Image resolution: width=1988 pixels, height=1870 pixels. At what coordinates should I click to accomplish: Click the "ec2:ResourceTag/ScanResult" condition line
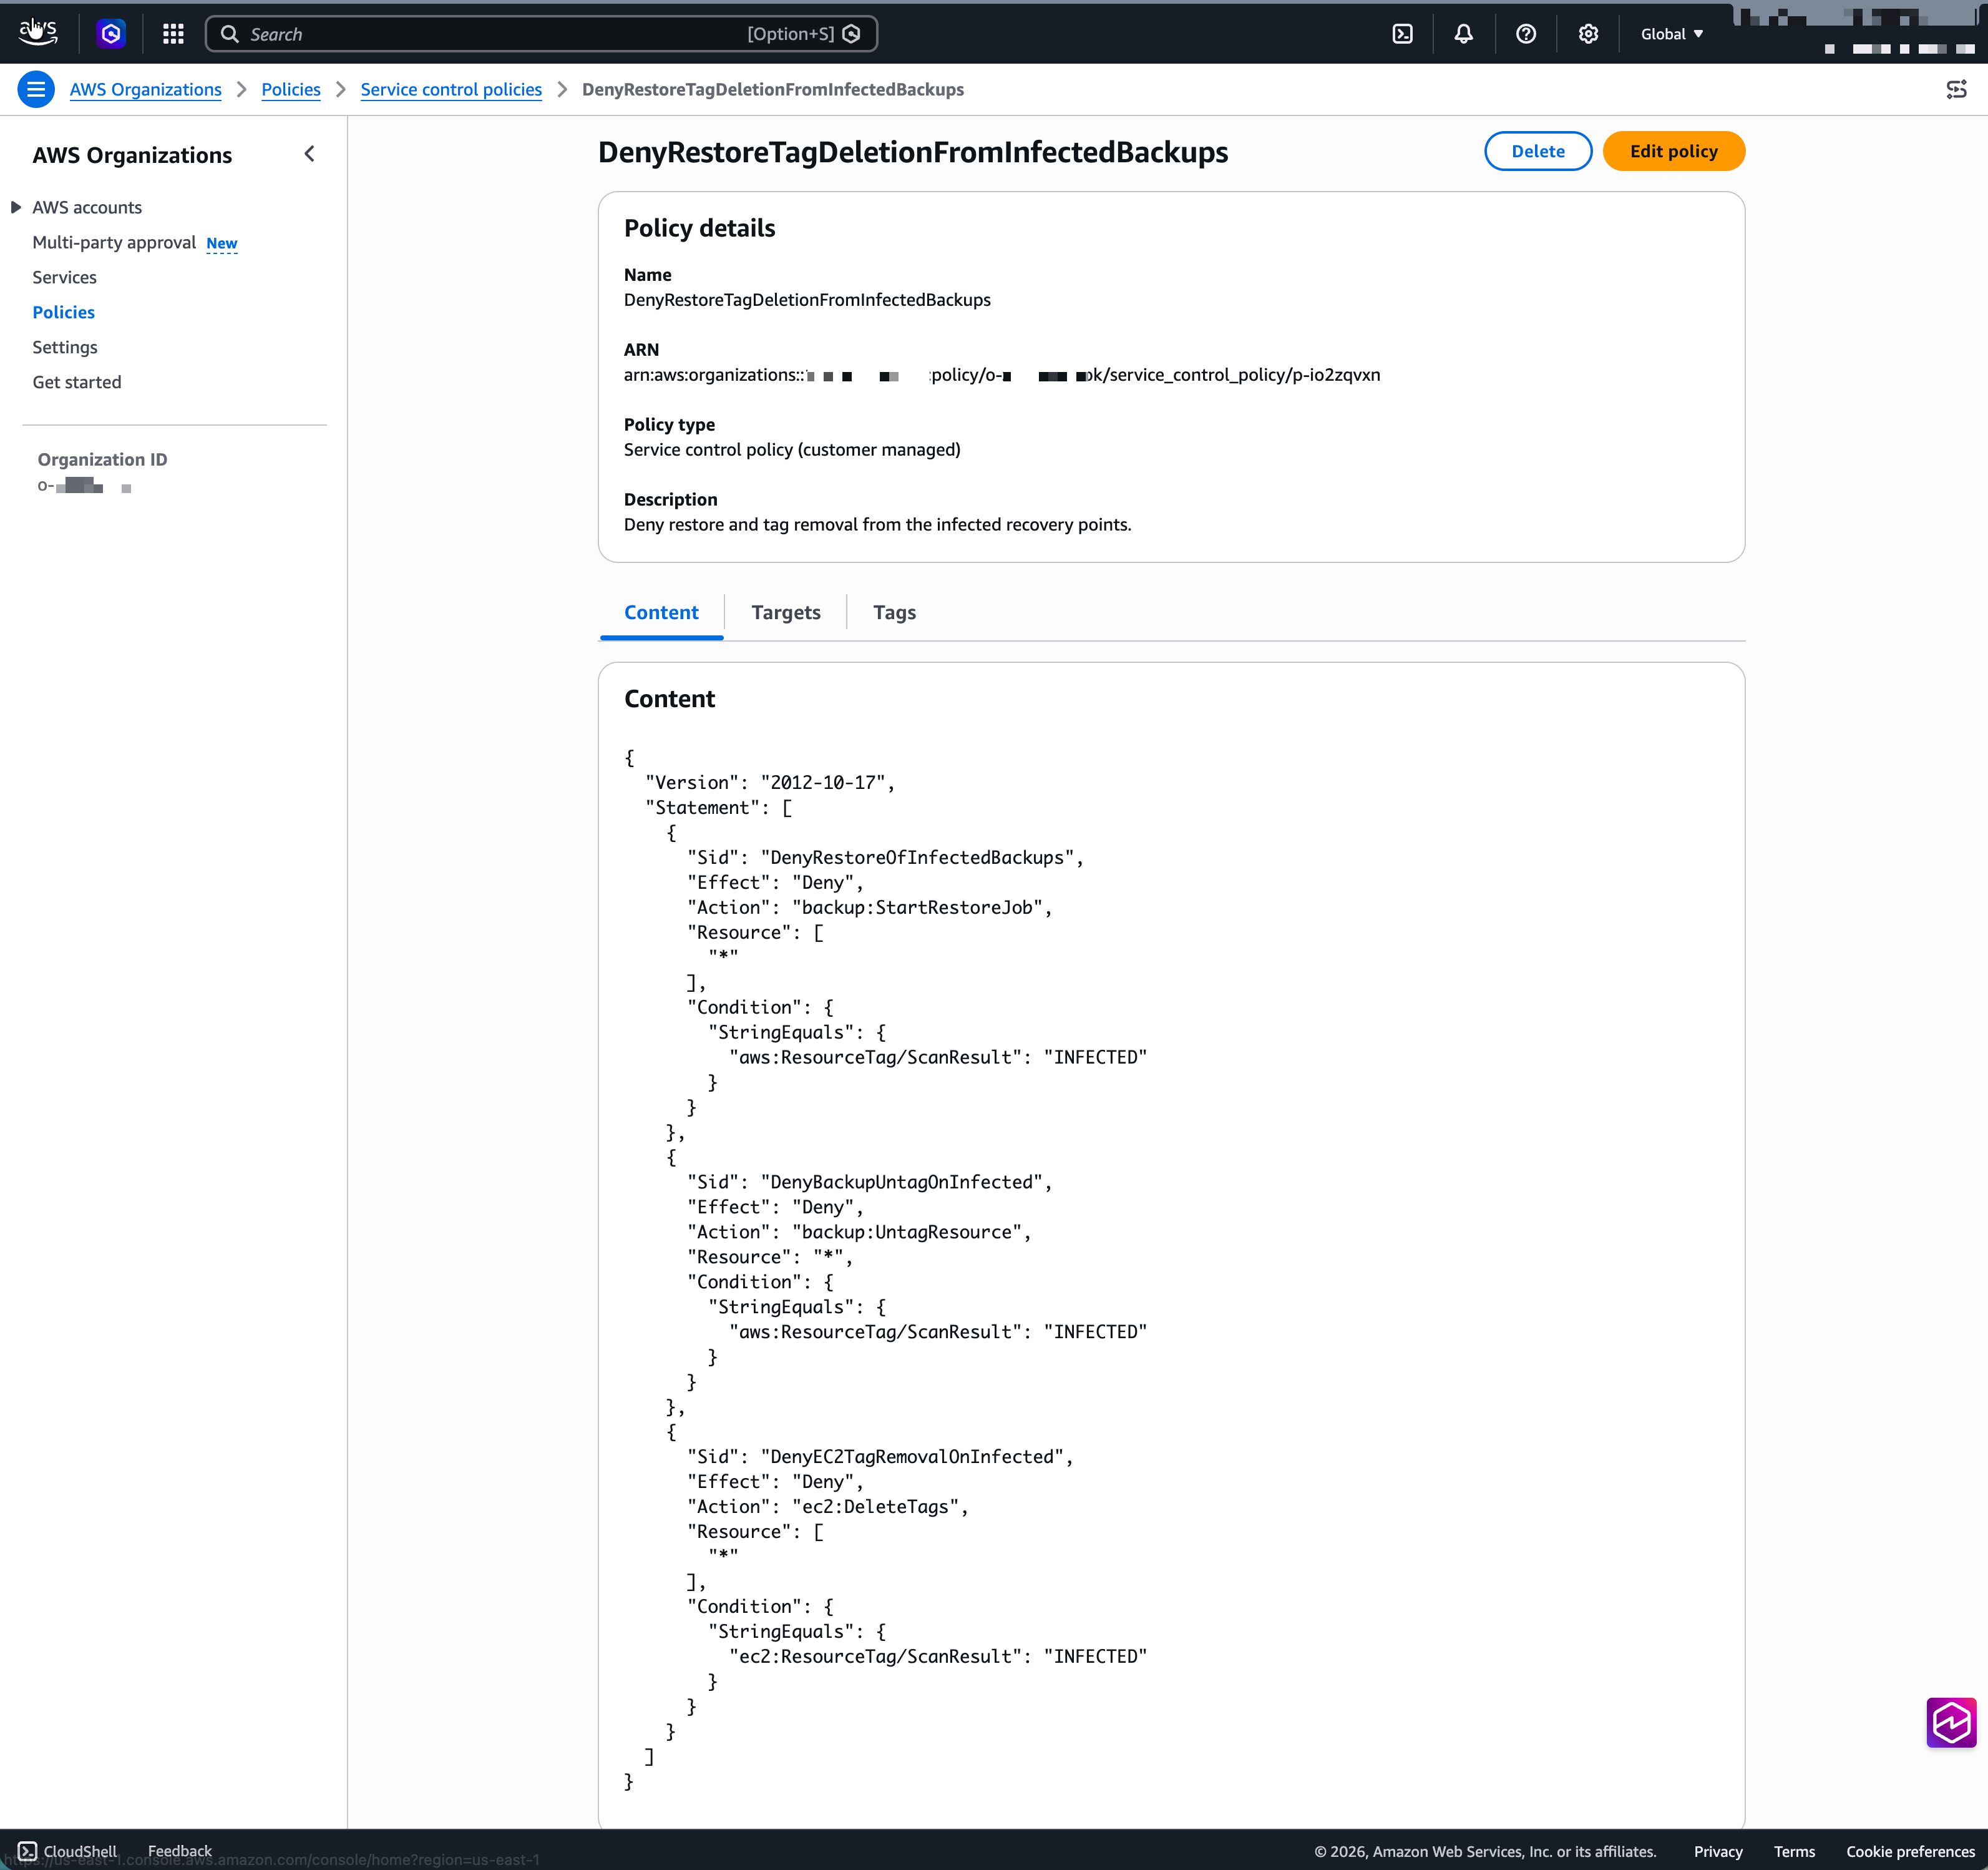click(x=938, y=1657)
